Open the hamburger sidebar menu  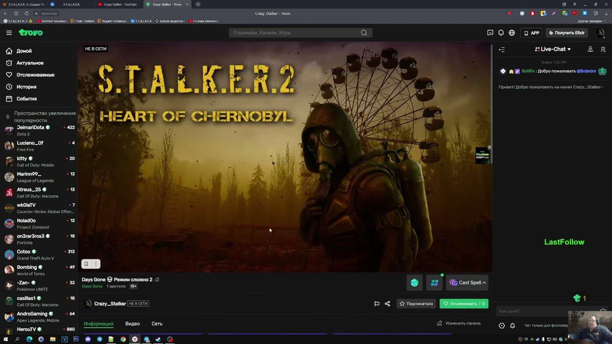pyautogui.click(x=9, y=32)
